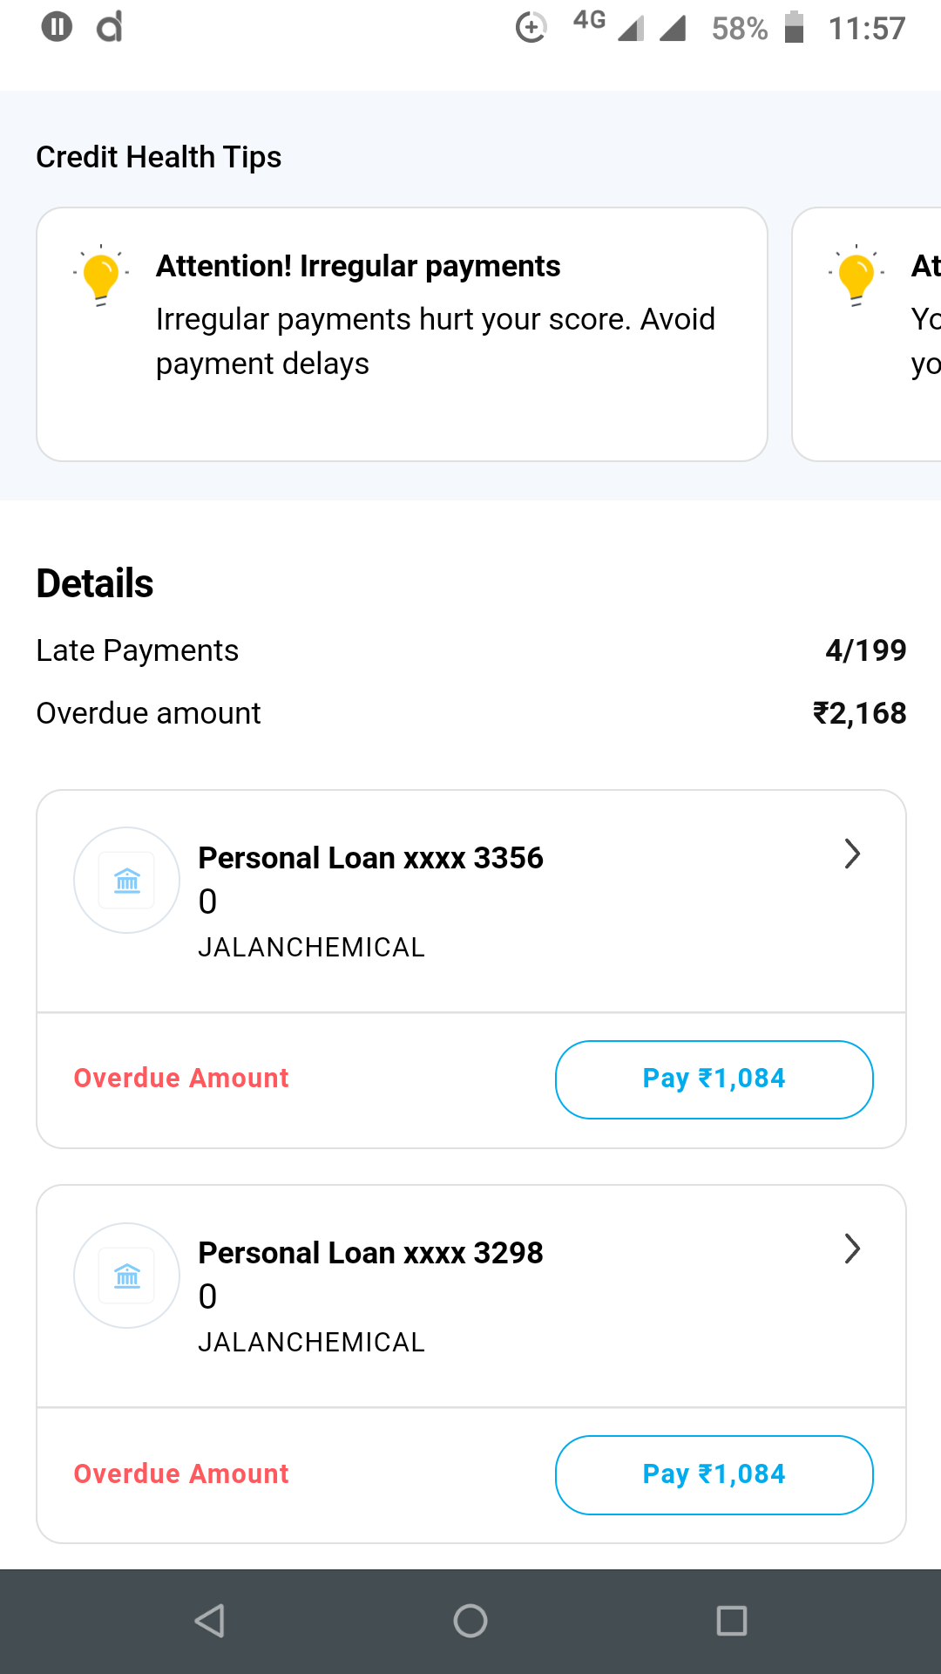Image resolution: width=941 pixels, height=1674 pixels.
Task: Tap the Late Payments 4/199 value
Action: [865, 650]
